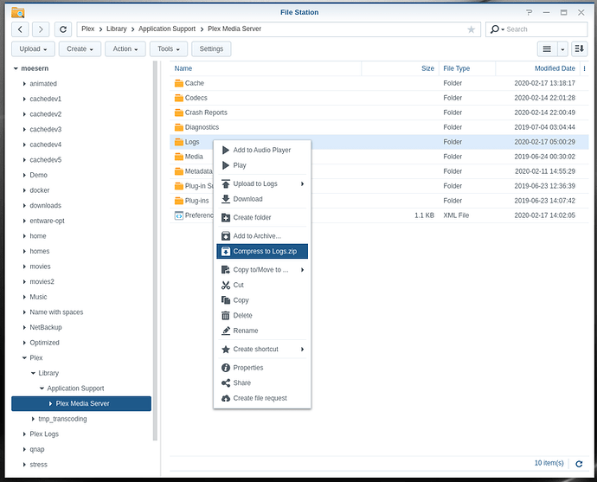
Task: Expand the tmp_transcoding tree node
Action: tap(33, 419)
